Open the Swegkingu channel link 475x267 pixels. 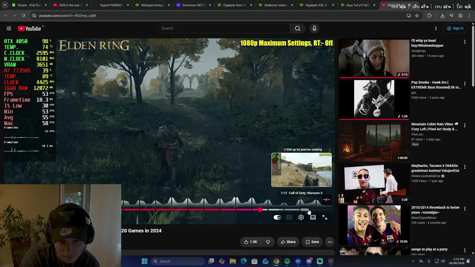[x=419, y=51]
